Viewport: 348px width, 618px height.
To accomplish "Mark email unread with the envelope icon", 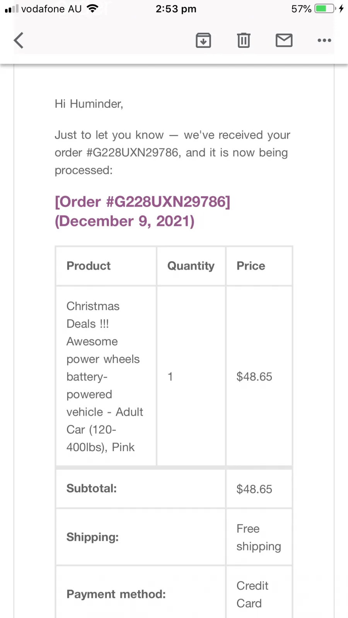I will click(x=284, y=40).
